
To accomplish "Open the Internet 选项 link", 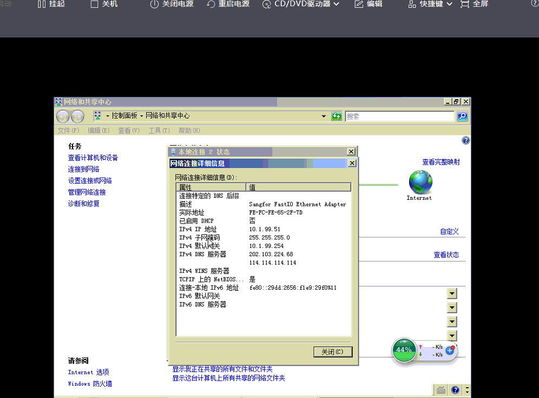I will 88,372.
